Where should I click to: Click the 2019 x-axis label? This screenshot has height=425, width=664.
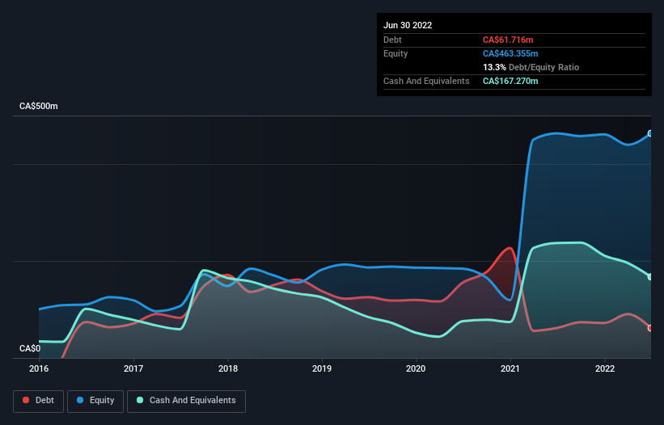pos(322,368)
